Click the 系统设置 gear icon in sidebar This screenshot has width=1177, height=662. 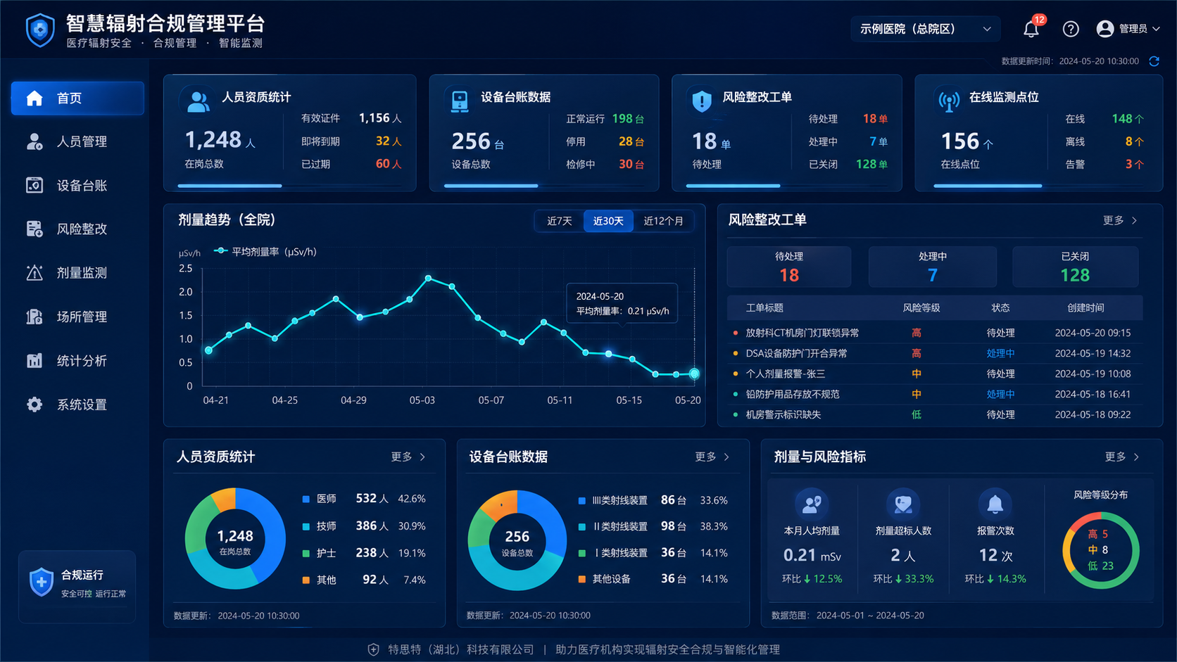pos(34,405)
